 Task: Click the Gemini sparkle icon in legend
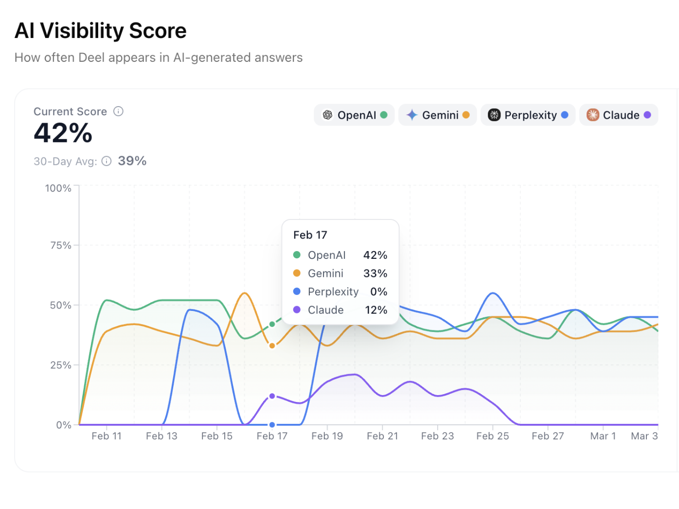point(412,115)
